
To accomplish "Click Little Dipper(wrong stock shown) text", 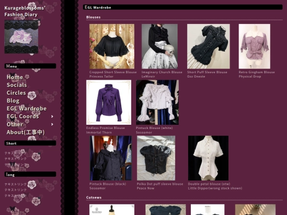I will click(x=215, y=188).
